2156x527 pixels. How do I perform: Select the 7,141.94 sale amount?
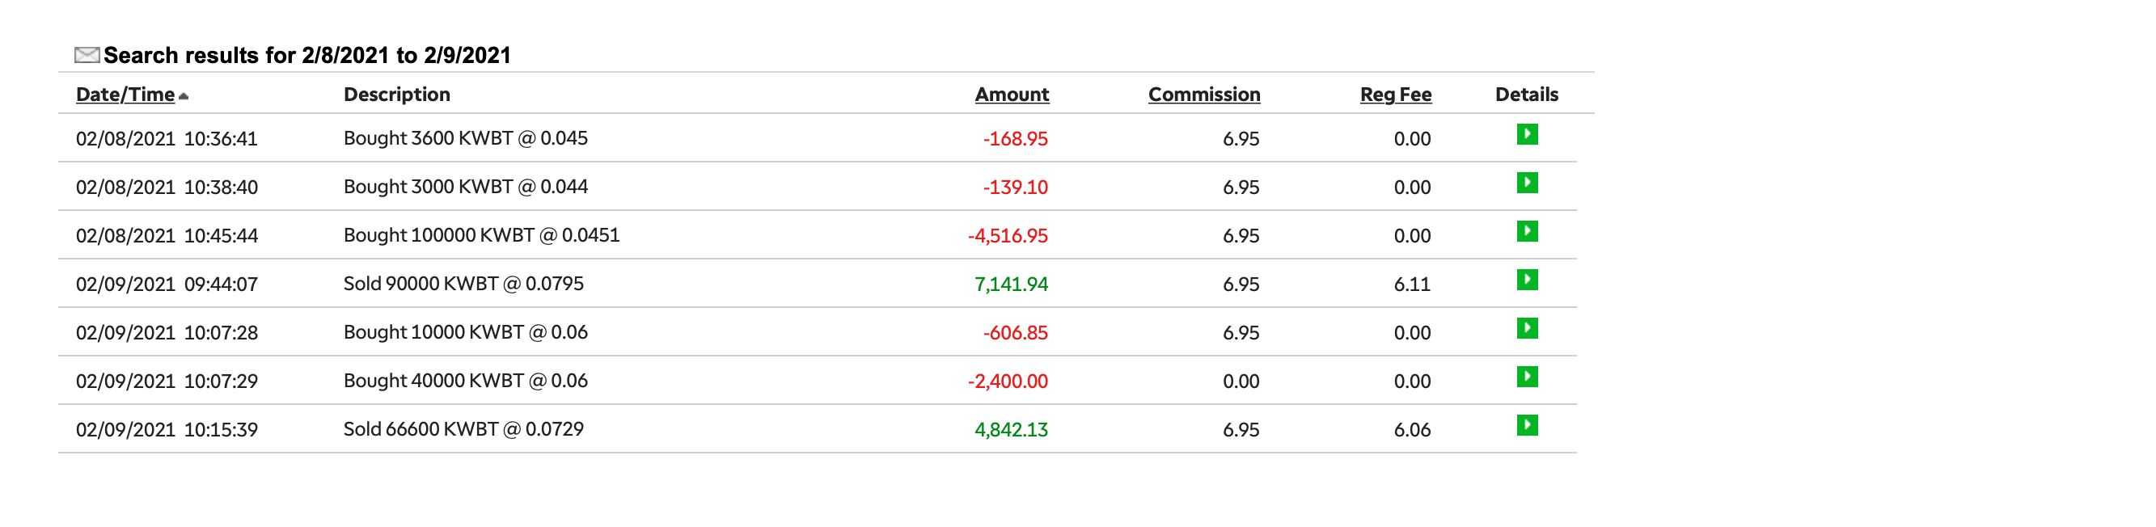(1010, 285)
